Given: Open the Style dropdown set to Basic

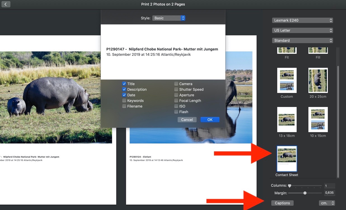Looking at the screenshot, I should click(169, 18).
